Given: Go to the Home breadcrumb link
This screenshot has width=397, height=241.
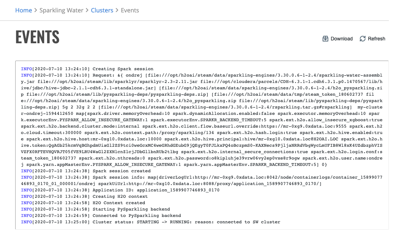Looking at the screenshot, I should (x=24, y=10).
